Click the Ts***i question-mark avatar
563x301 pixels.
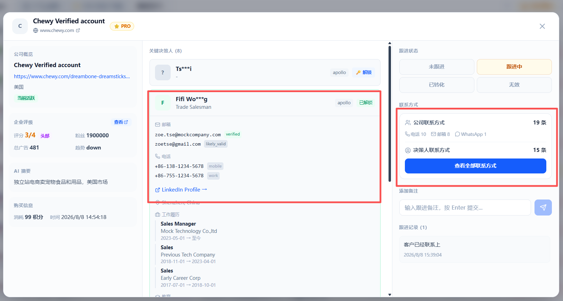[x=163, y=72]
